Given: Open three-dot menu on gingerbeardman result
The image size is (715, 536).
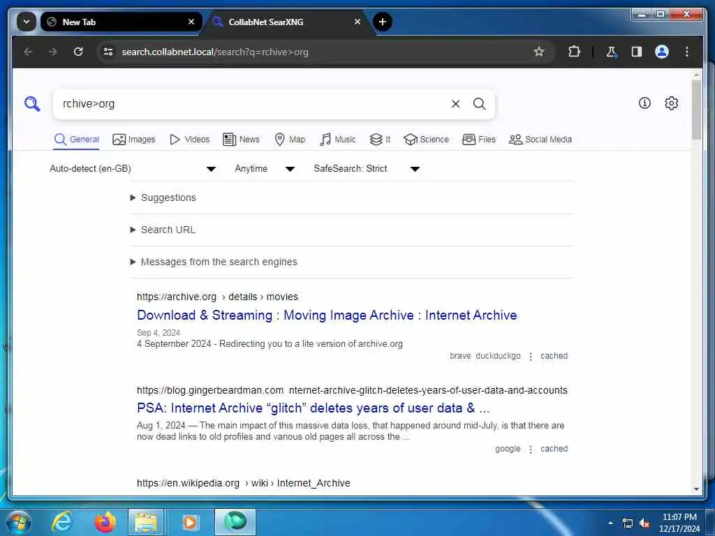Looking at the screenshot, I should pyautogui.click(x=531, y=449).
